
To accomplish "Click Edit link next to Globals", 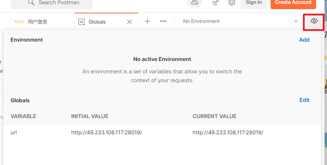I will pos(304,100).
